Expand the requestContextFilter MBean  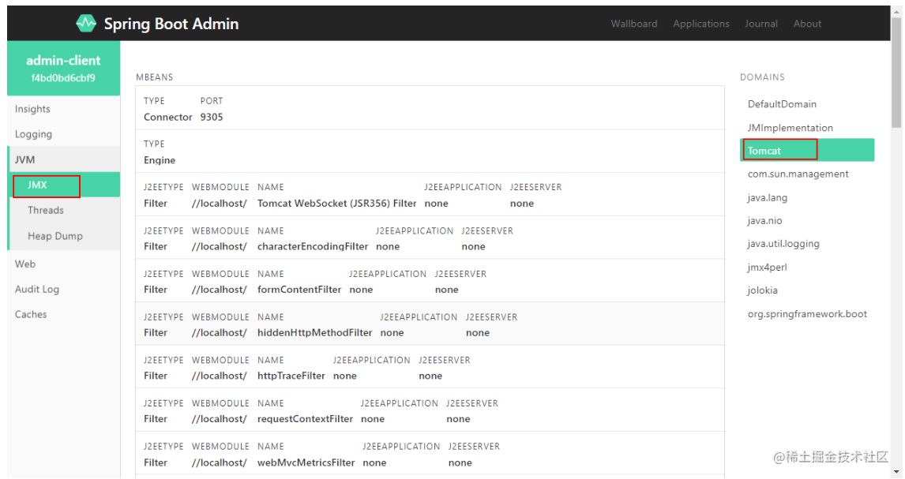coord(430,410)
